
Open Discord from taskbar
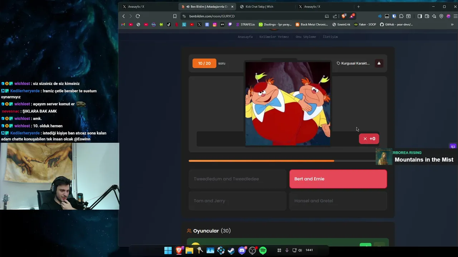pos(242,251)
